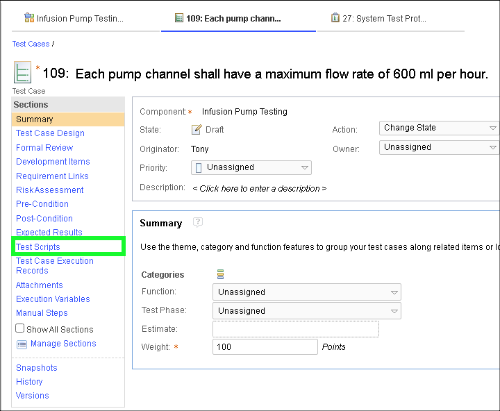This screenshot has height=411, width=500.
Task: Open the Change State action dropdown
Action: pyautogui.click(x=440, y=128)
